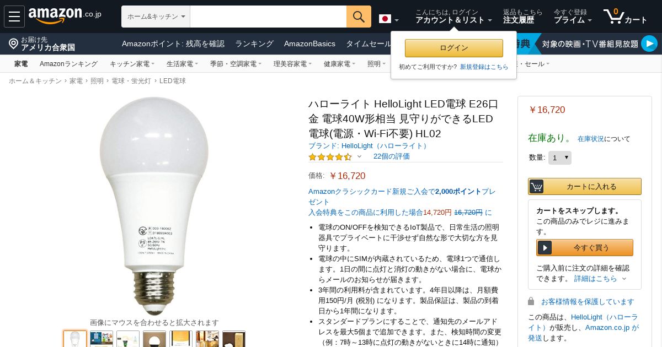662x347 pixels.
Task: Click the カートに入れる button
Action: [585, 186]
